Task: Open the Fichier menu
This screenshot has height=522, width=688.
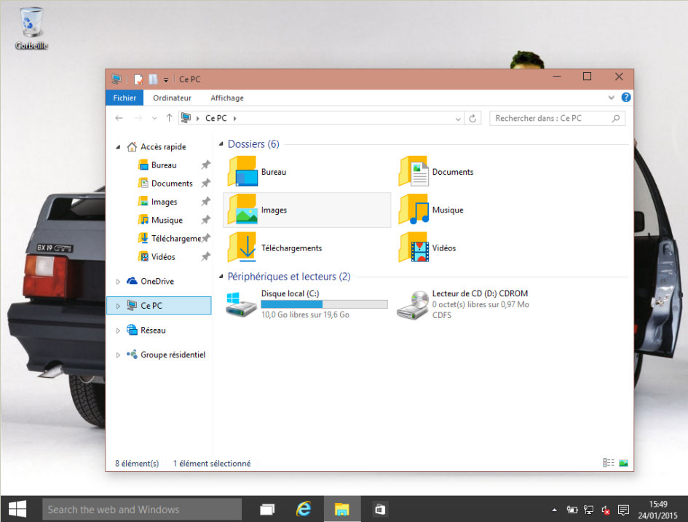Action: [x=124, y=98]
